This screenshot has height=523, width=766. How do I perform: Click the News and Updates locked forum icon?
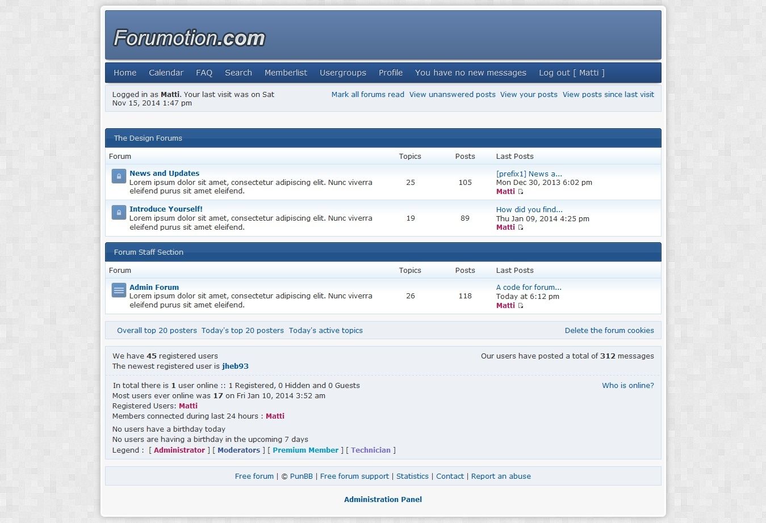[x=119, y=176]
